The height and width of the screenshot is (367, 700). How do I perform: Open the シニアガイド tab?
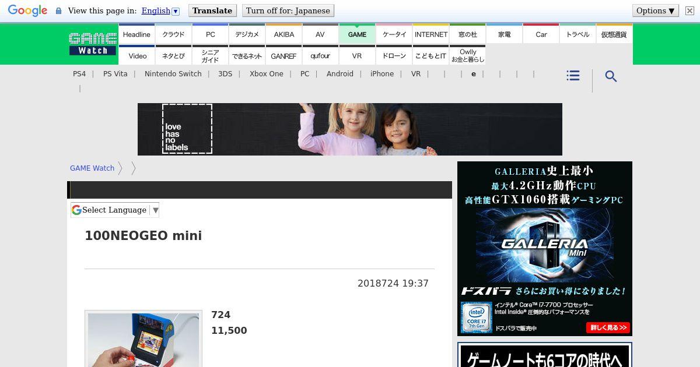210,55
